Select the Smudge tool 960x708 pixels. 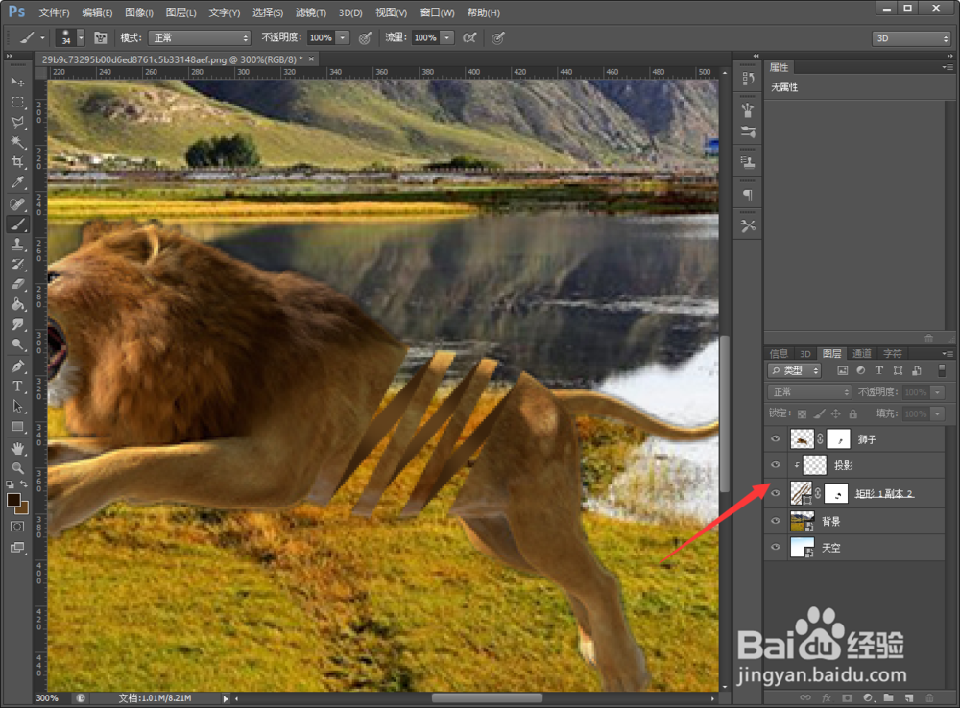17,324
